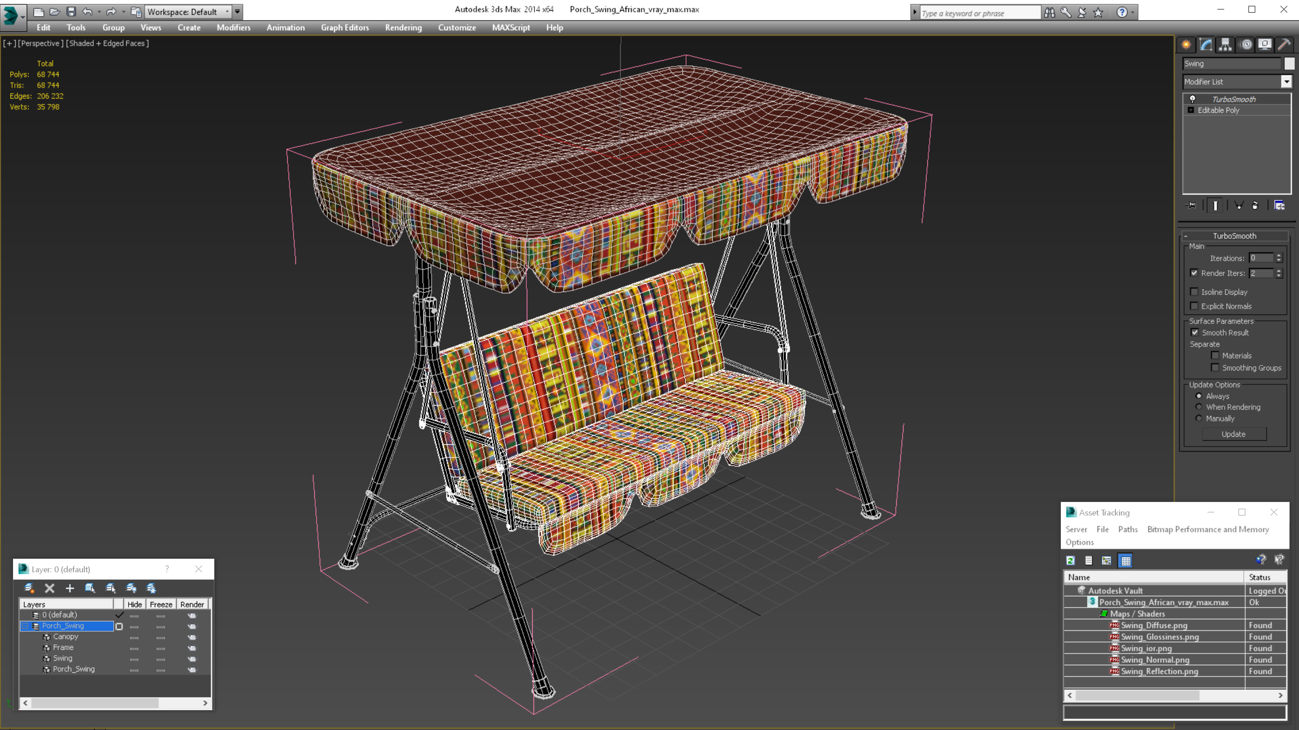Click Hide/Unhide All Layers icon
Screen dimensions: 1299x730
coord(131,588)
